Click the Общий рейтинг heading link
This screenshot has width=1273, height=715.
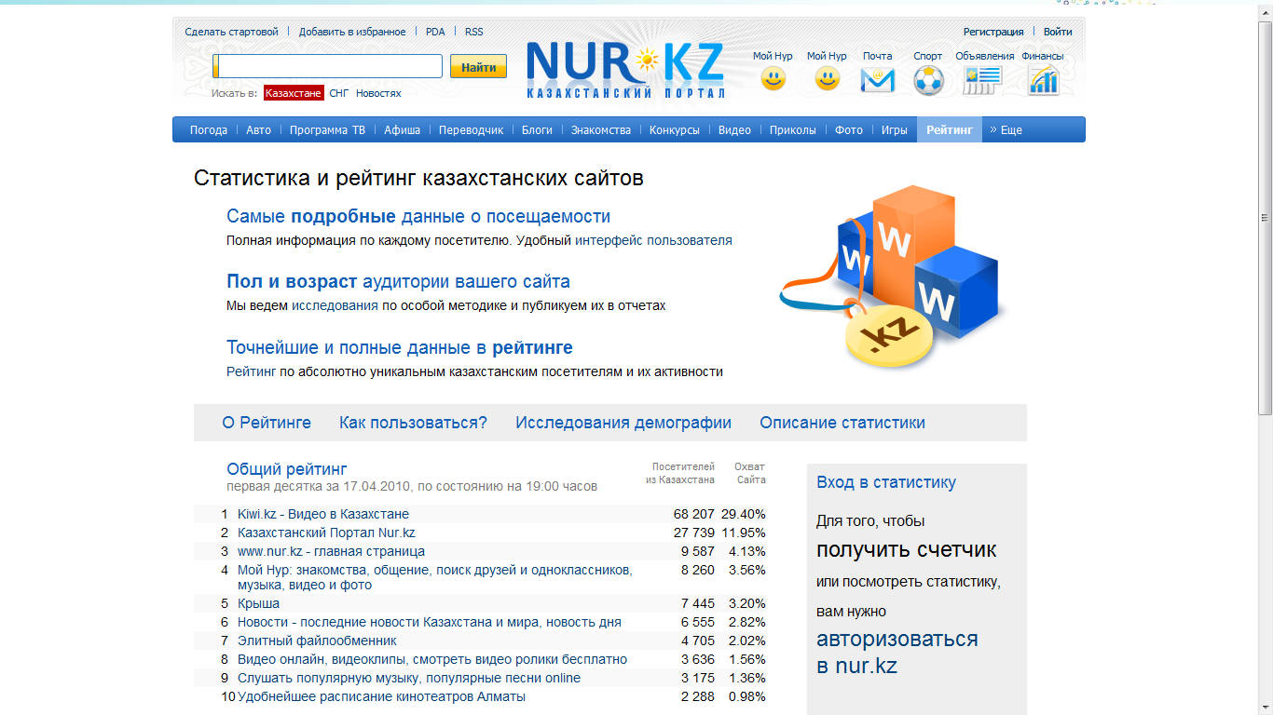(x=286, y=469)
